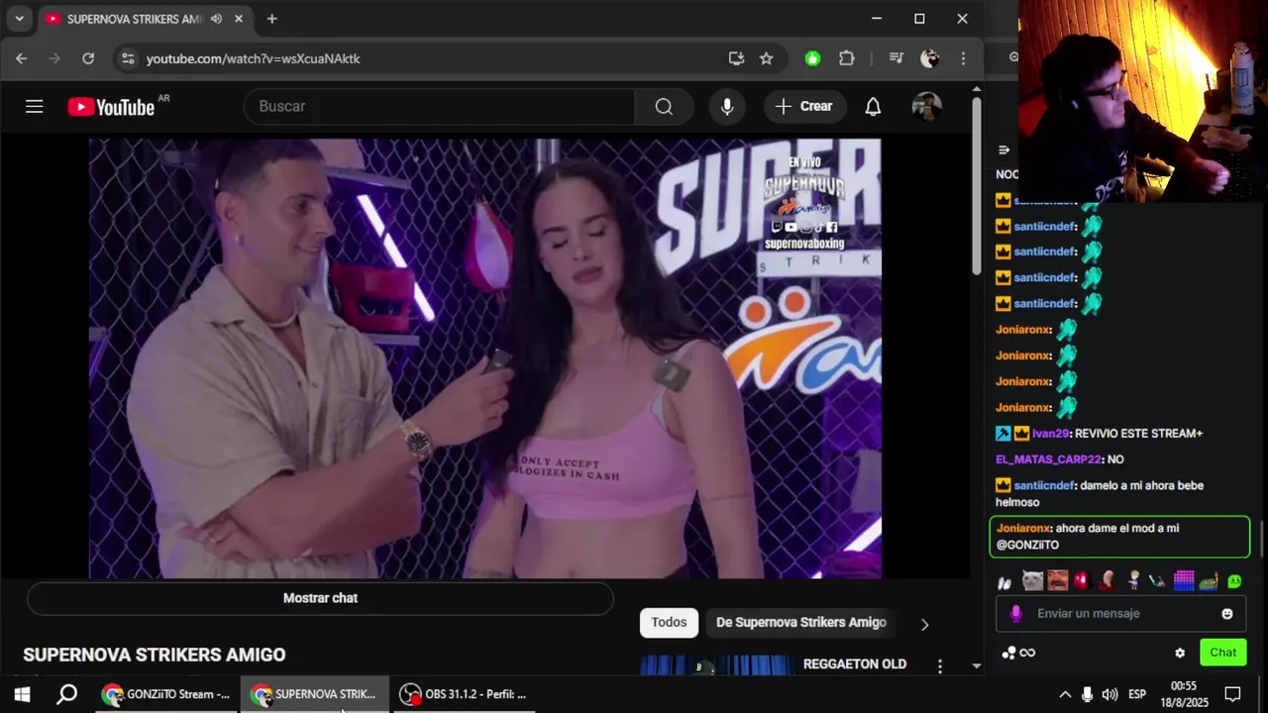Open Chrome three-dot menu
The image size is (1268, 713).
click(963, 58)
